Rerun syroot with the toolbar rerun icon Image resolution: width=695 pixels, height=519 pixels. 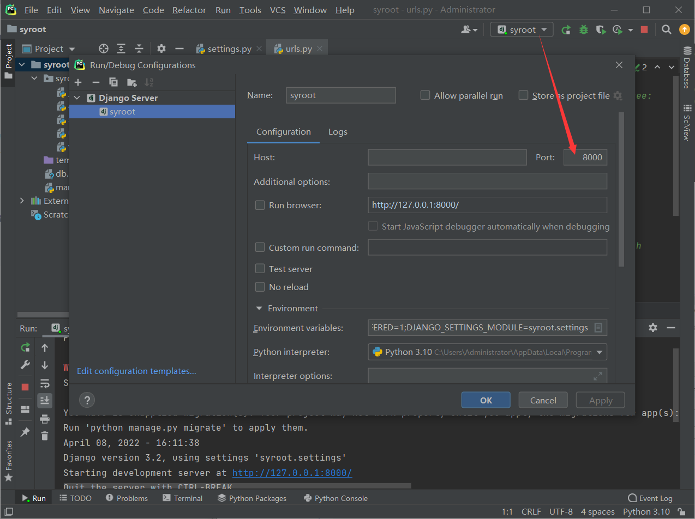[x=566, y=29]
